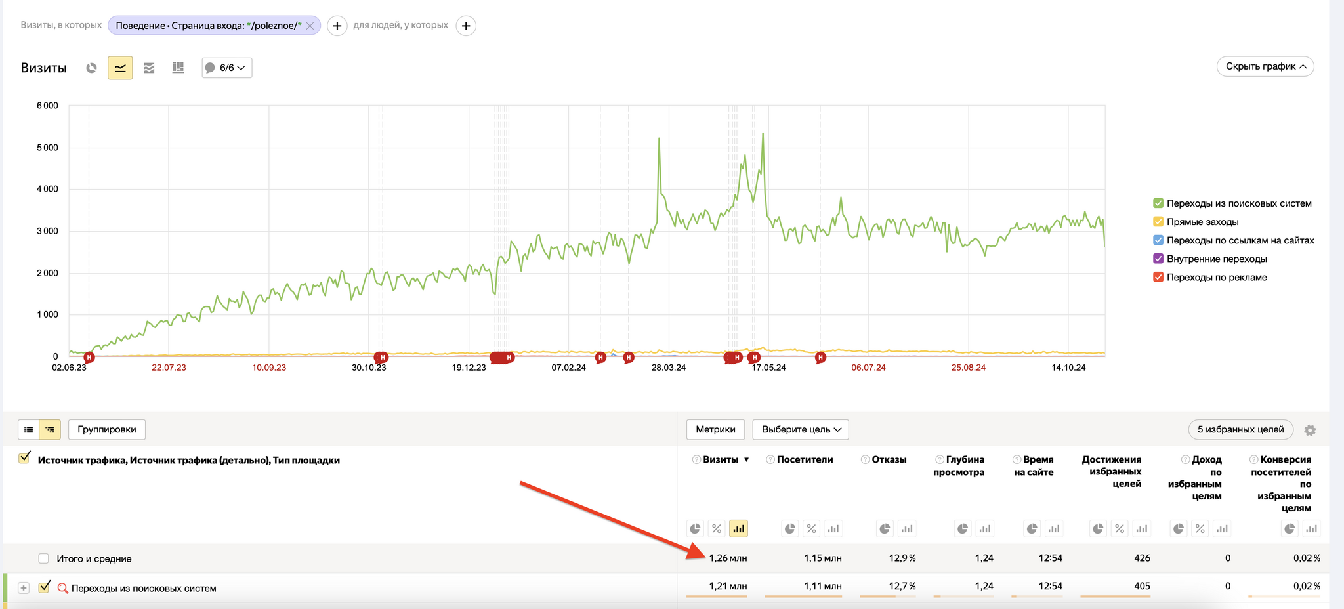This screenshot has height=609, width=1344.
Task: Switch table to tree view
Action: [x=50, y=429]
